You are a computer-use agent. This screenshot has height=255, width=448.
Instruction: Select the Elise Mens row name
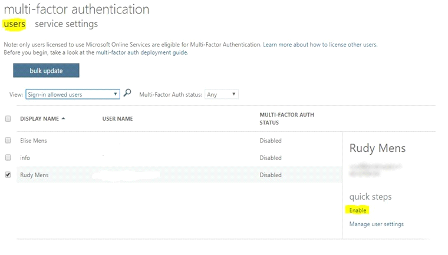click(x=34, y=141)
